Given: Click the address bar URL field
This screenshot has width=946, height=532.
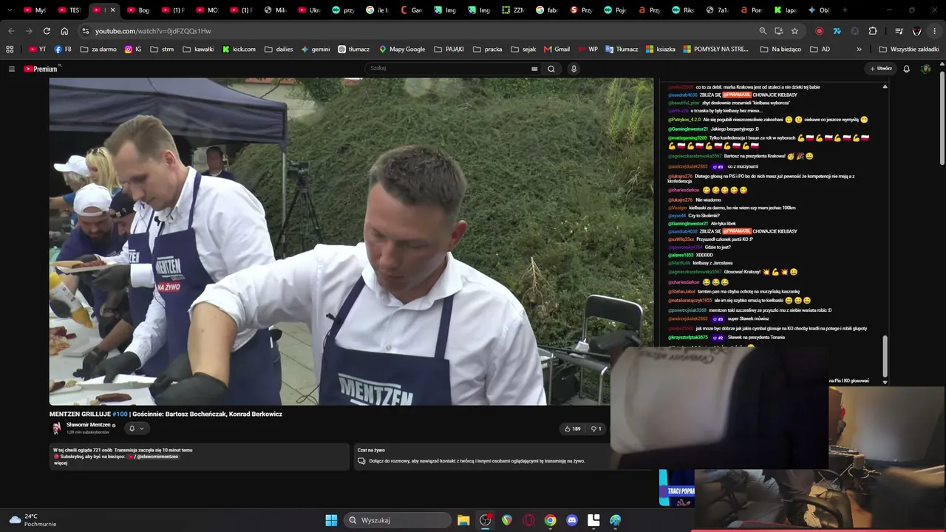Looking at the screenshot, I should (421, 31).
